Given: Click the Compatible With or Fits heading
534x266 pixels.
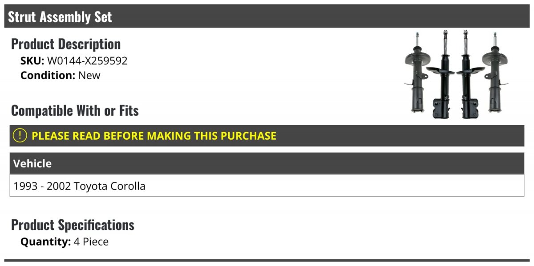Looking at the screenshot, I should coord(75,111).
